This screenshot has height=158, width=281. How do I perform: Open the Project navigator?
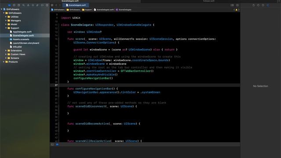click(x=9, y=5)
